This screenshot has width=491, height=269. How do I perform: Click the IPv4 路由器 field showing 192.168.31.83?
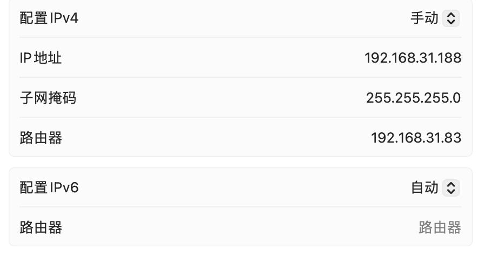coord(416,138)
